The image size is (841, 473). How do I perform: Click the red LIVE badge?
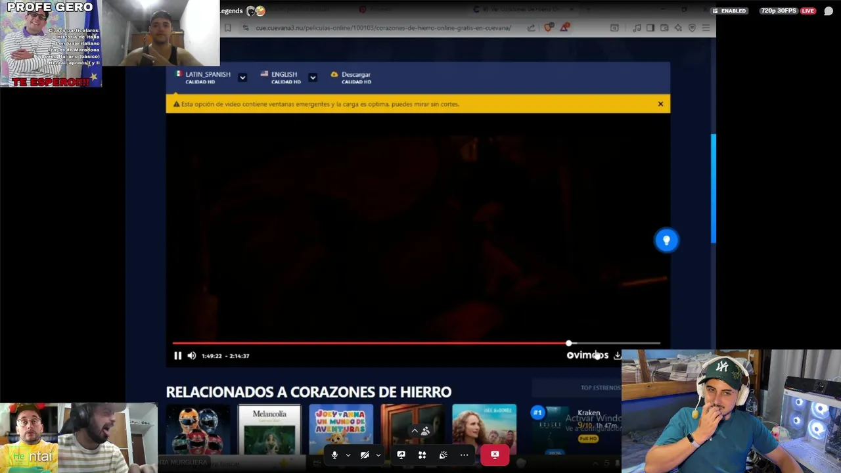click(x=808, y=11)
